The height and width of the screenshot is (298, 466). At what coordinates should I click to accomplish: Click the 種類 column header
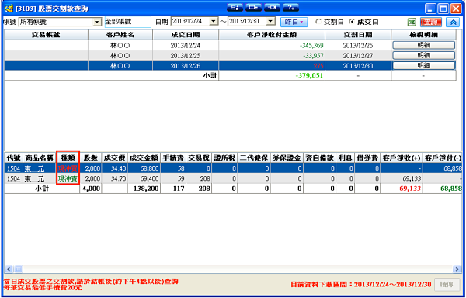click(x=68, y=158)
